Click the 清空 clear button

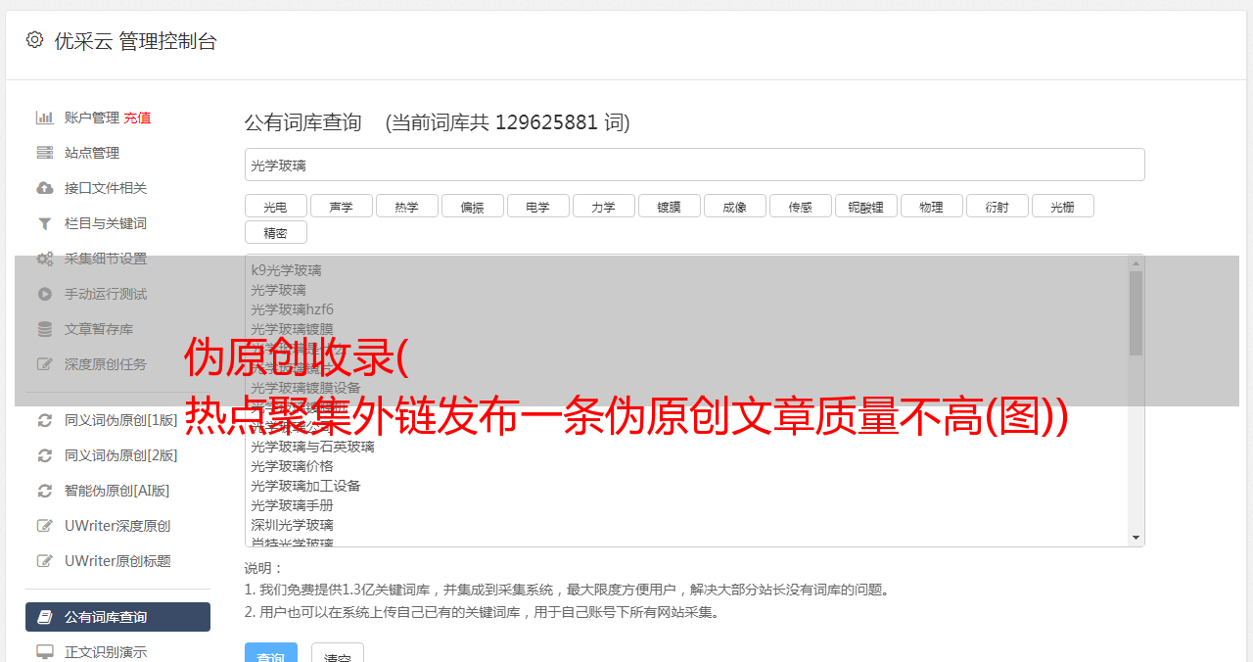[x=338, y=653]
